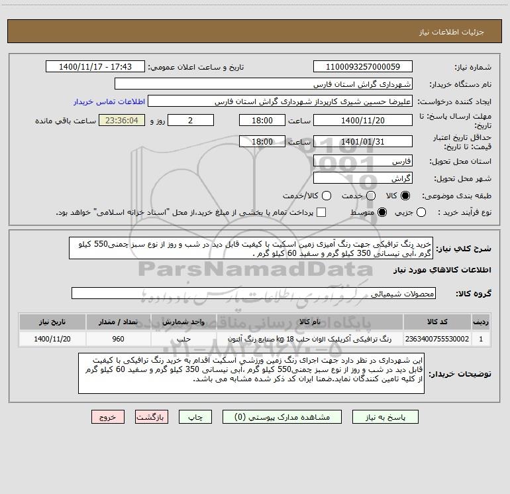Select the کالا/خدمت radio button
This screenshot has height=494, width=510.
327,196
